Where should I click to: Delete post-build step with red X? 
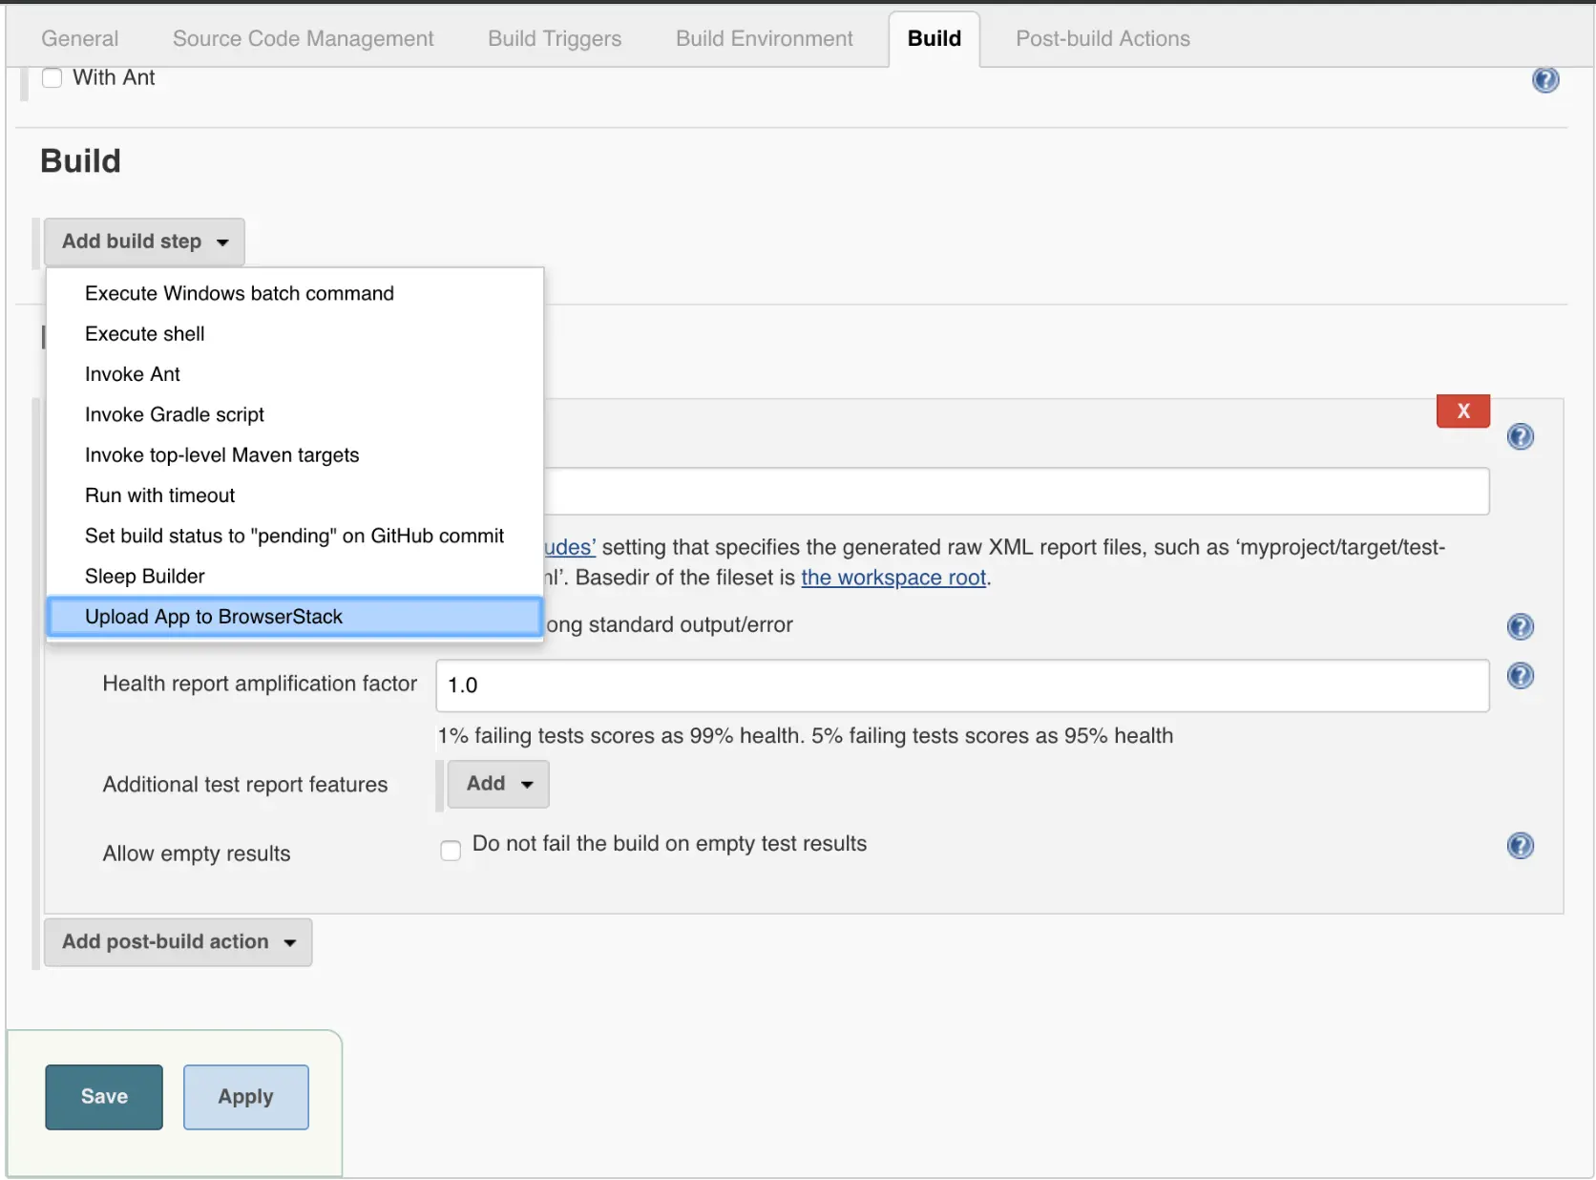[x=1462, y=411]
